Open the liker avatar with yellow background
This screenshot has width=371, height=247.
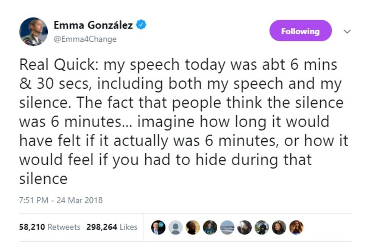[193, 227]
